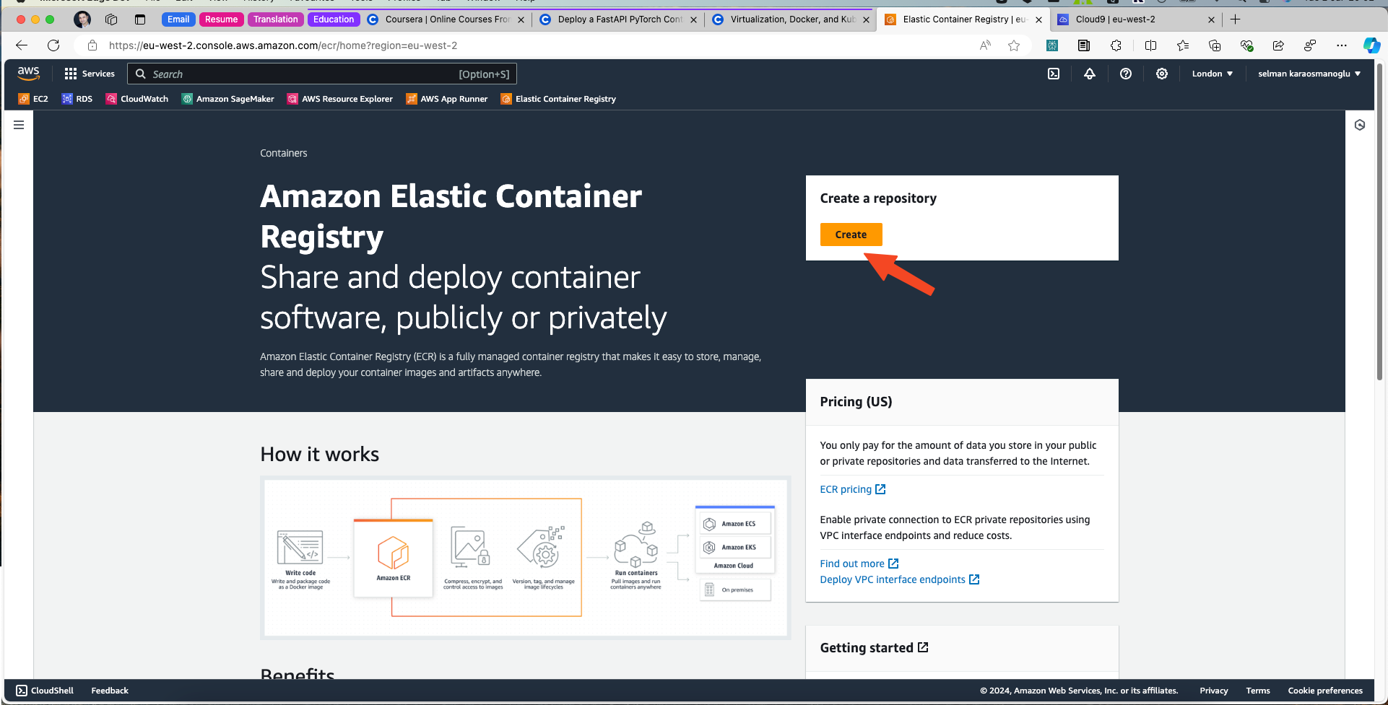Open Terms footer link
Image resolution: width=1388 pixels, height=705 pixels.
[x=1257, y=691]
